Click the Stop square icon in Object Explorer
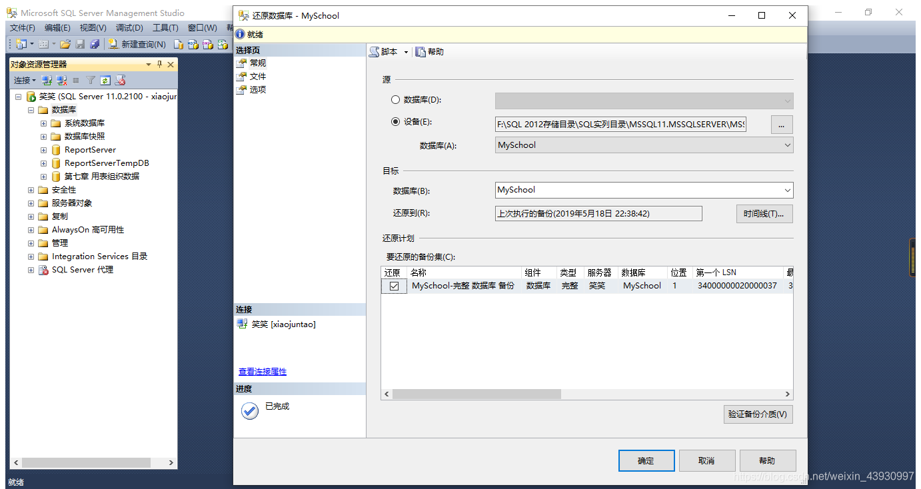 tap(76, 80)
